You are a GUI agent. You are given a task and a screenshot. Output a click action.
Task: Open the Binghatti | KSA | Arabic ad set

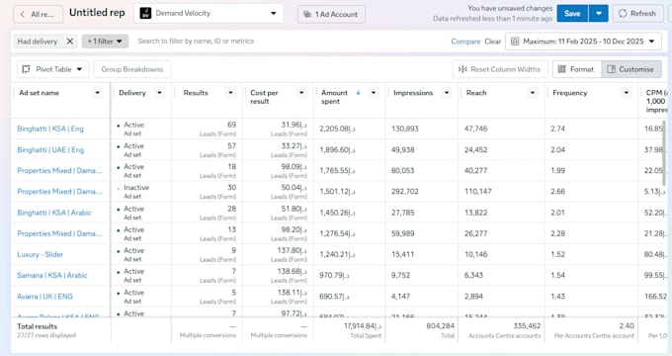tap(54, 213)
